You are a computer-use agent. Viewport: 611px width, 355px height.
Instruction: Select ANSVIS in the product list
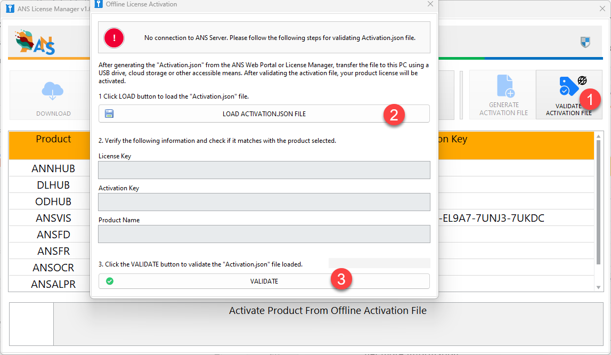[x=53, y=218]
